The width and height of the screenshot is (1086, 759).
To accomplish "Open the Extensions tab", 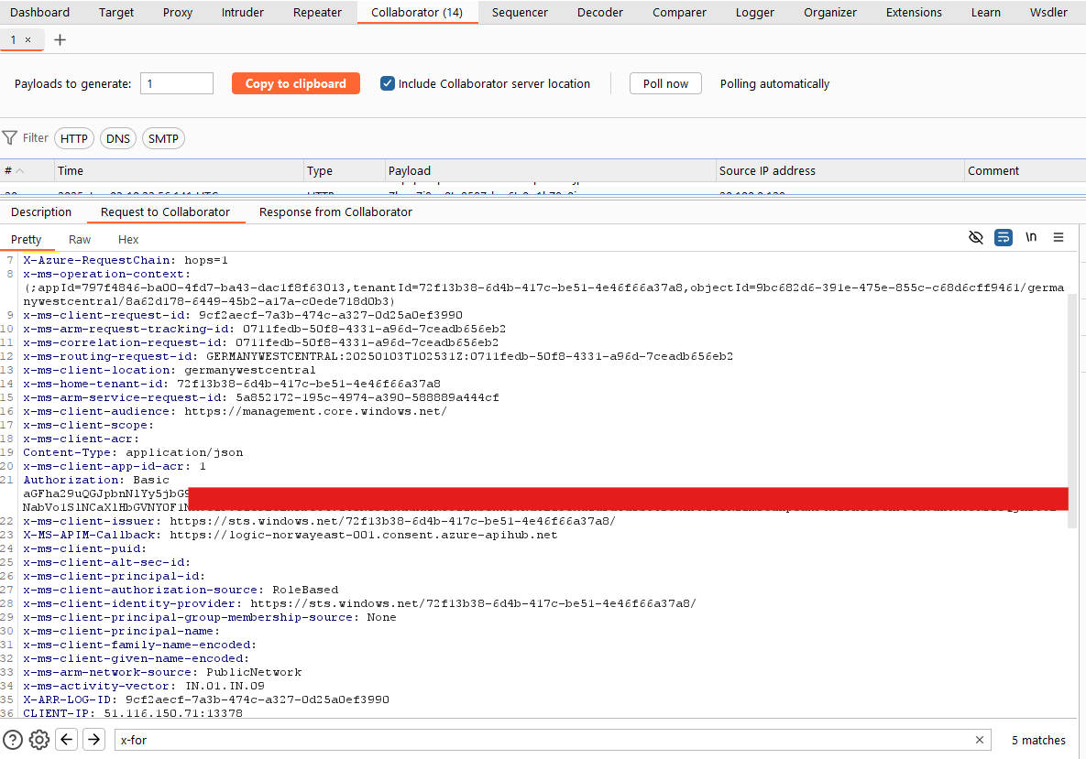I will click(x=914, y=13).
